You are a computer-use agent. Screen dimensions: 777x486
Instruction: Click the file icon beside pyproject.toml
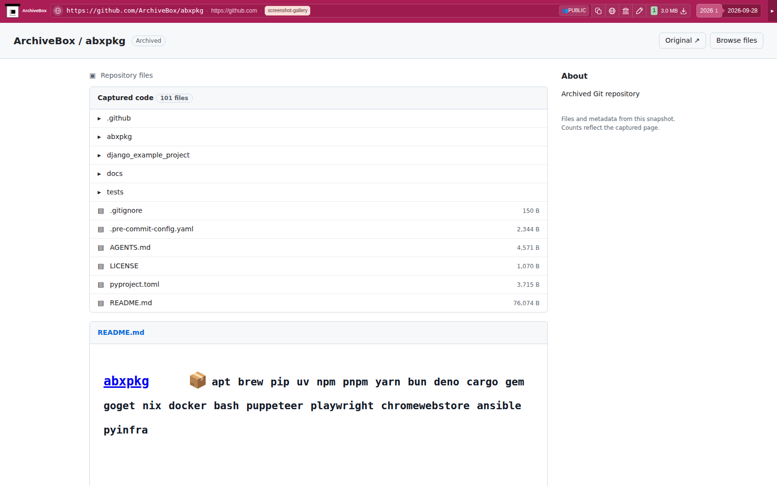[101, 285]
